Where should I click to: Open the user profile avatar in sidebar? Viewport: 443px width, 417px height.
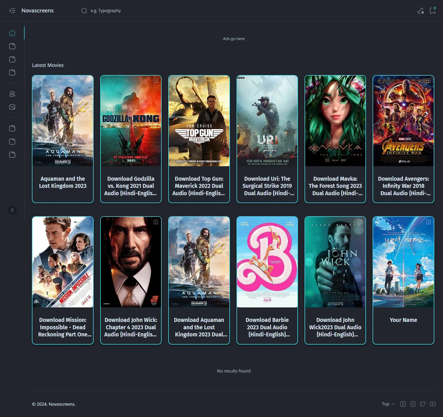(x=12, y=210)
